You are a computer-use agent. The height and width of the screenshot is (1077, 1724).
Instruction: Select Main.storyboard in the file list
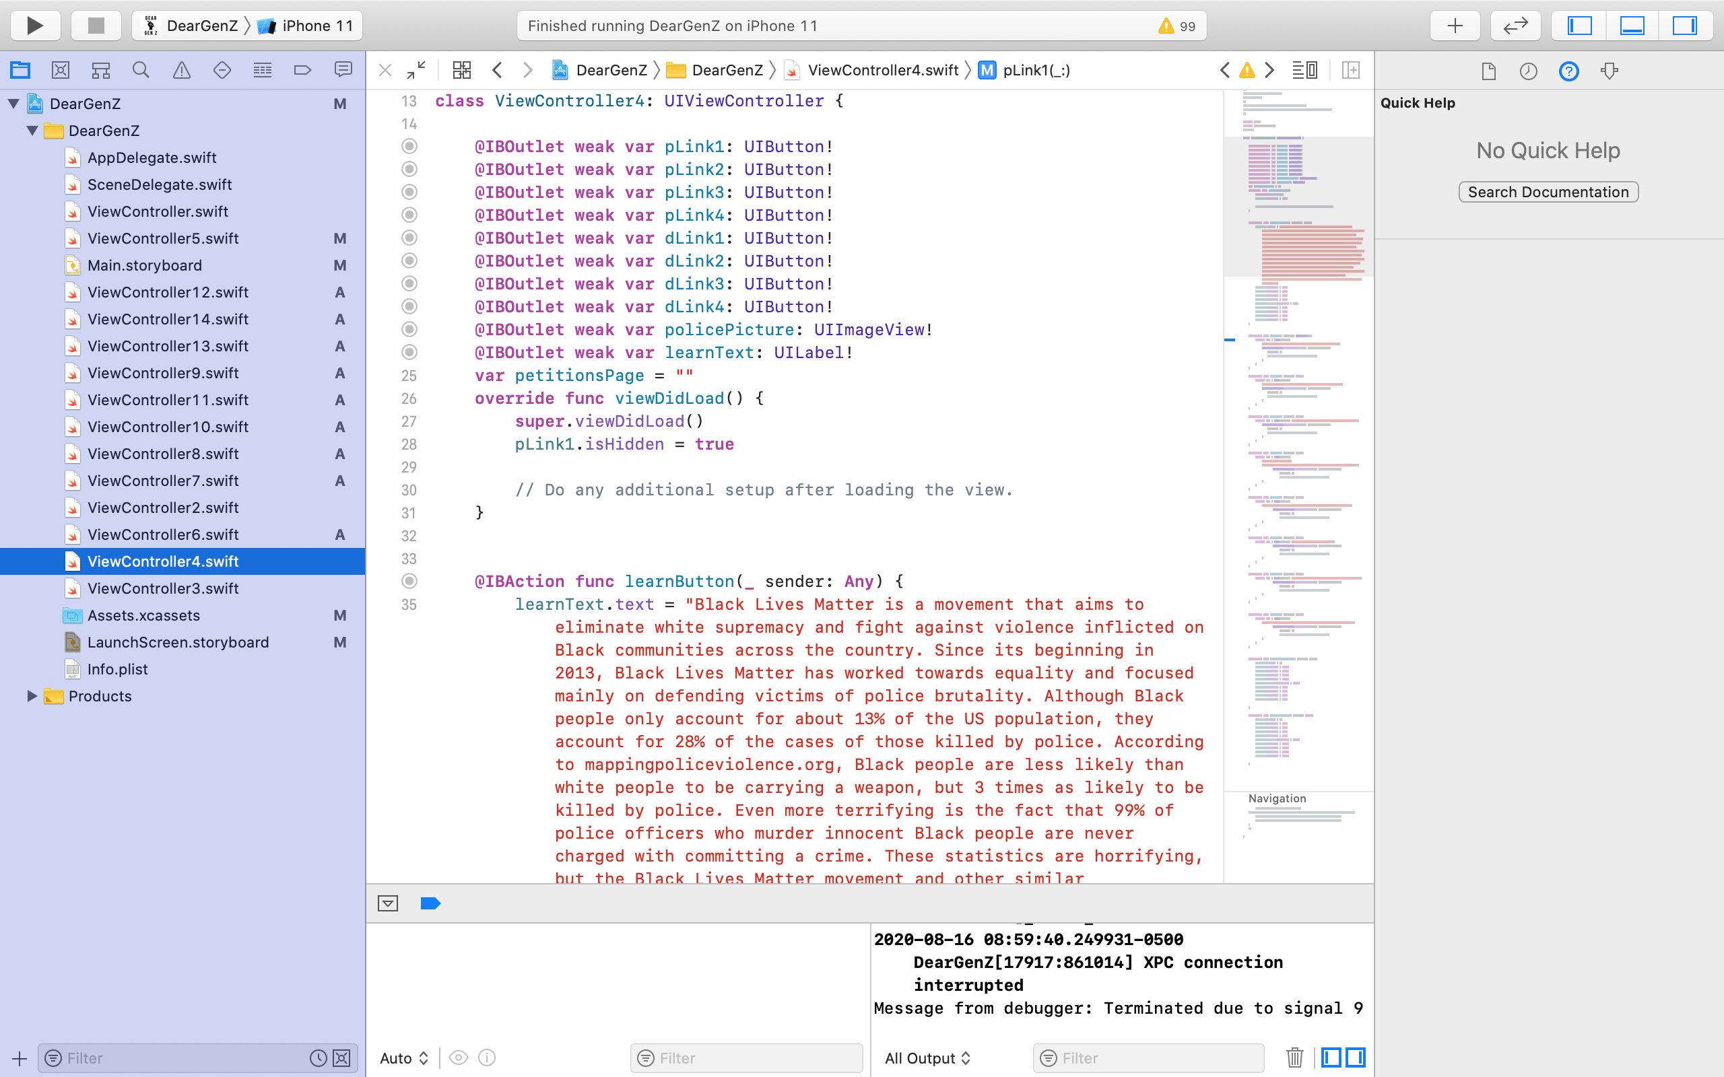(x=145, y=266)
